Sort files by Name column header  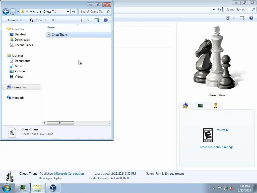coord(50,27)
